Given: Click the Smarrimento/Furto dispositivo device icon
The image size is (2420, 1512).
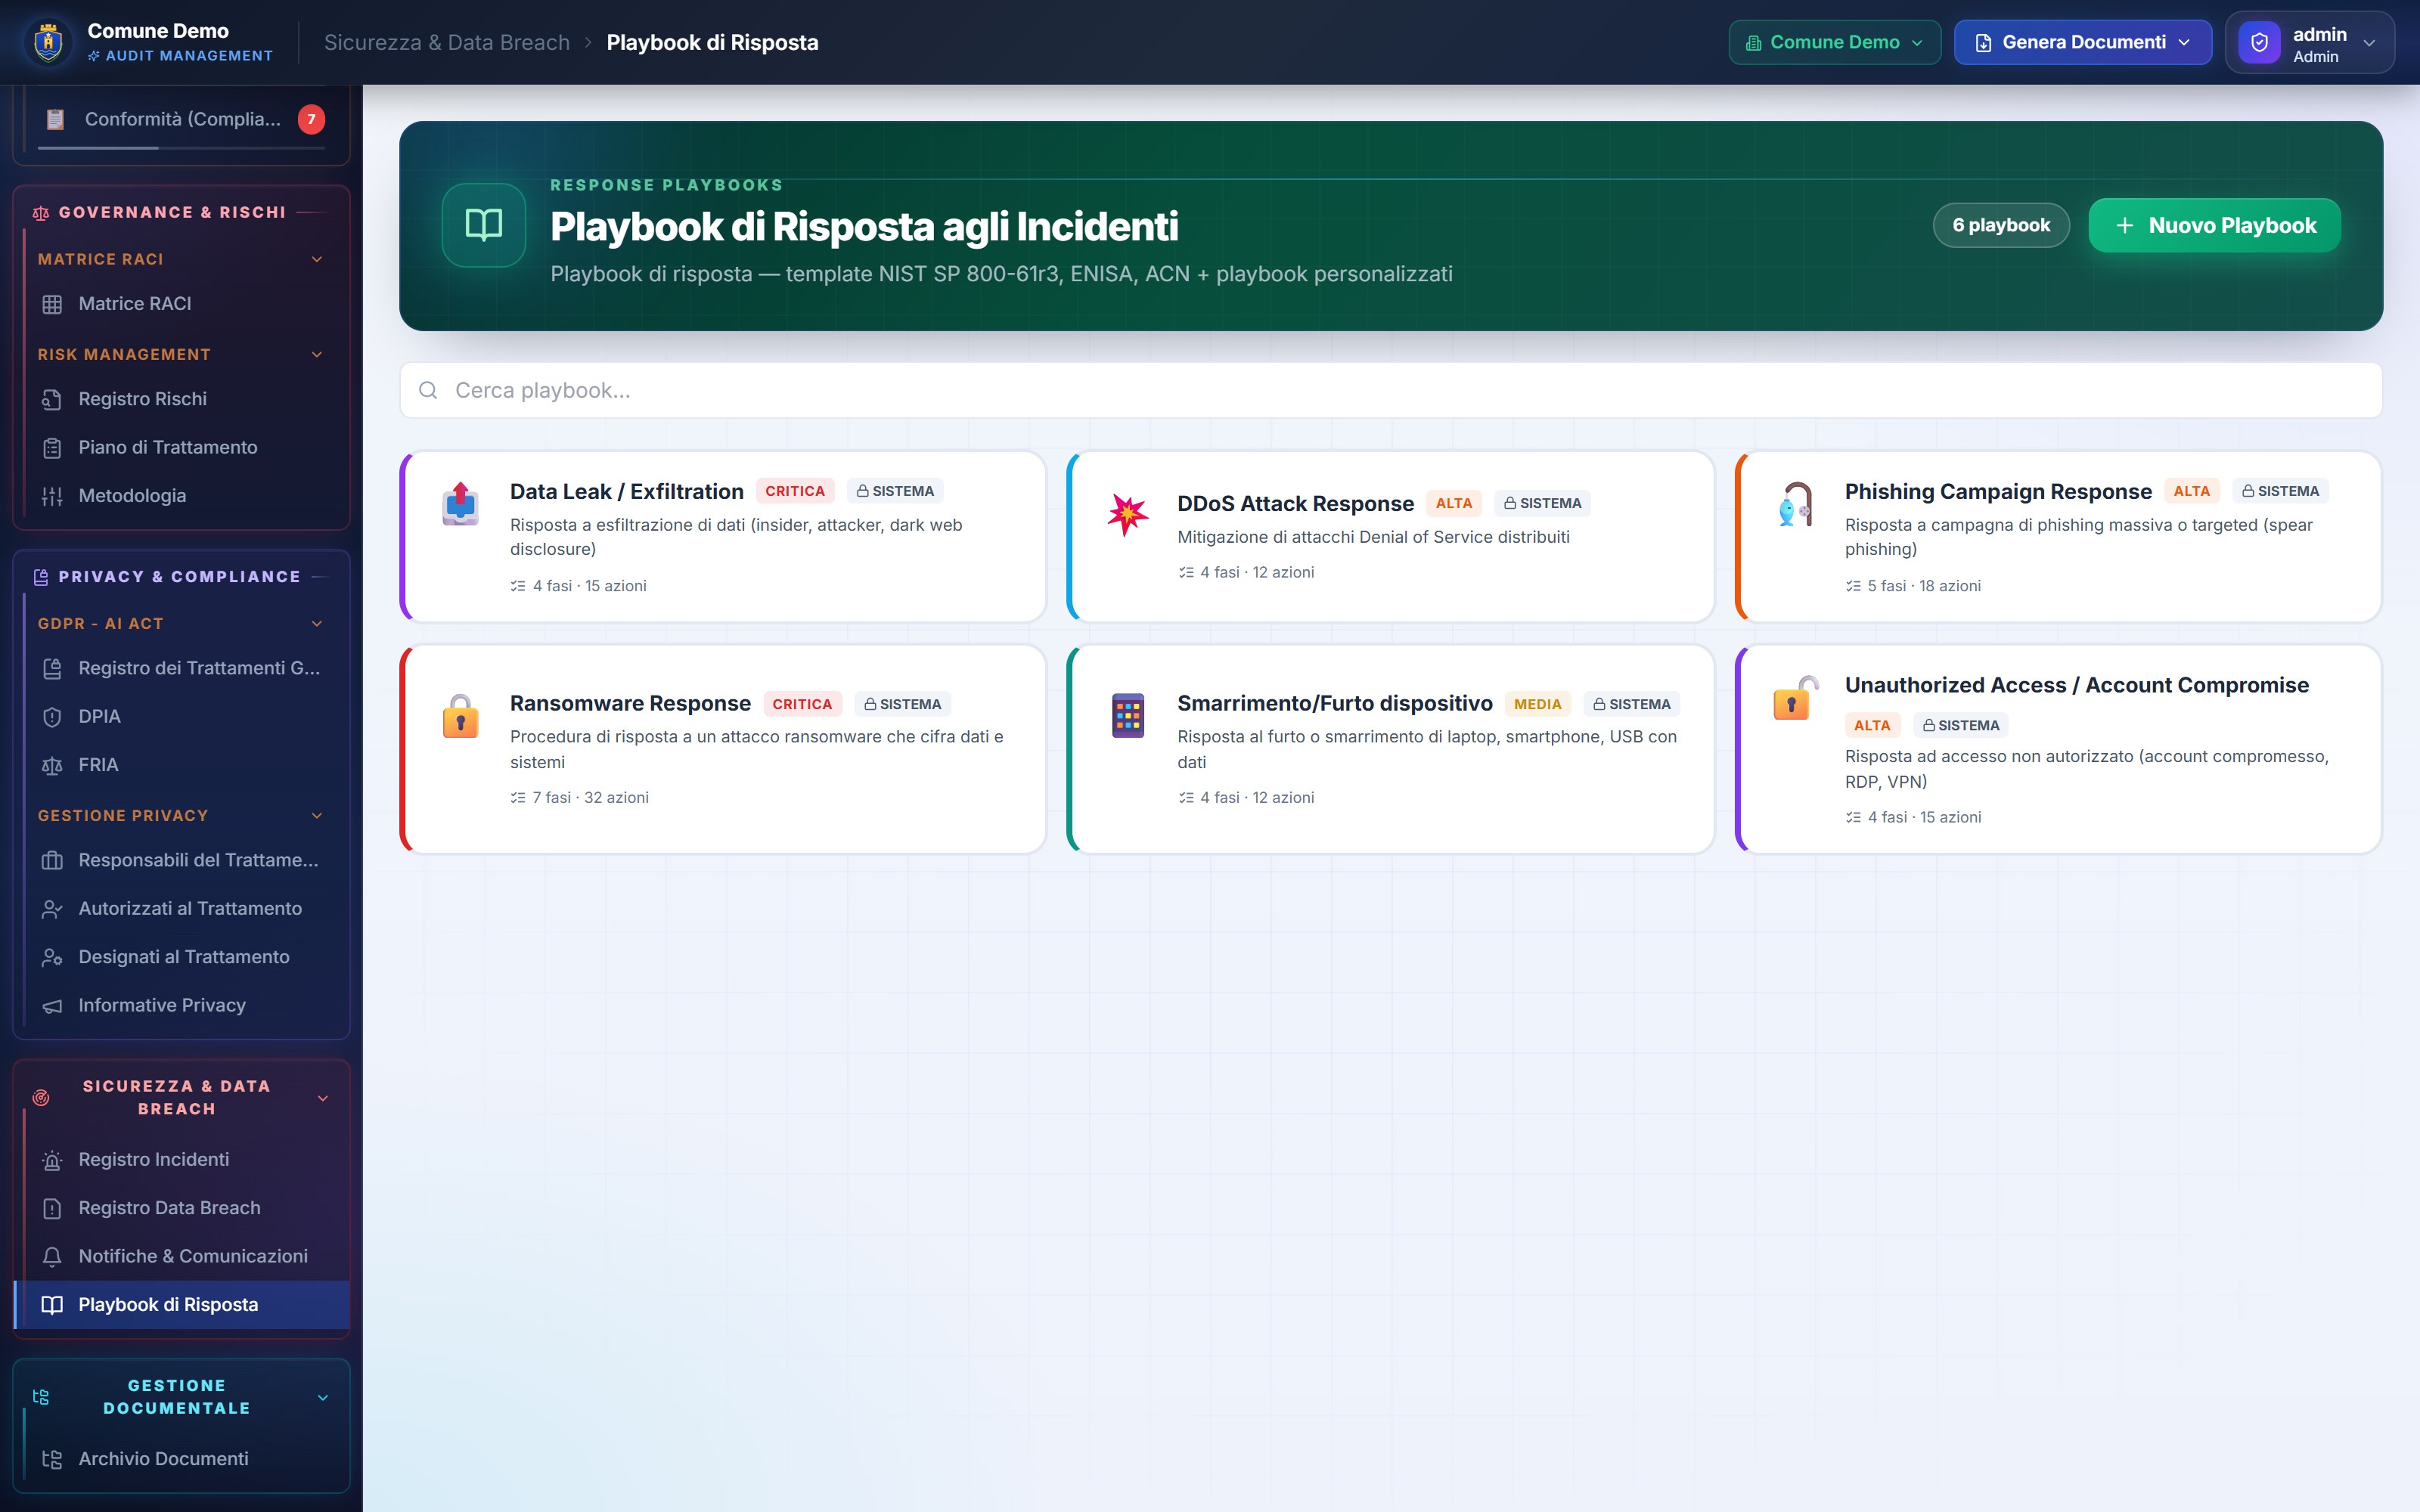Looking at the screenshot, I should pos(1128,716).
